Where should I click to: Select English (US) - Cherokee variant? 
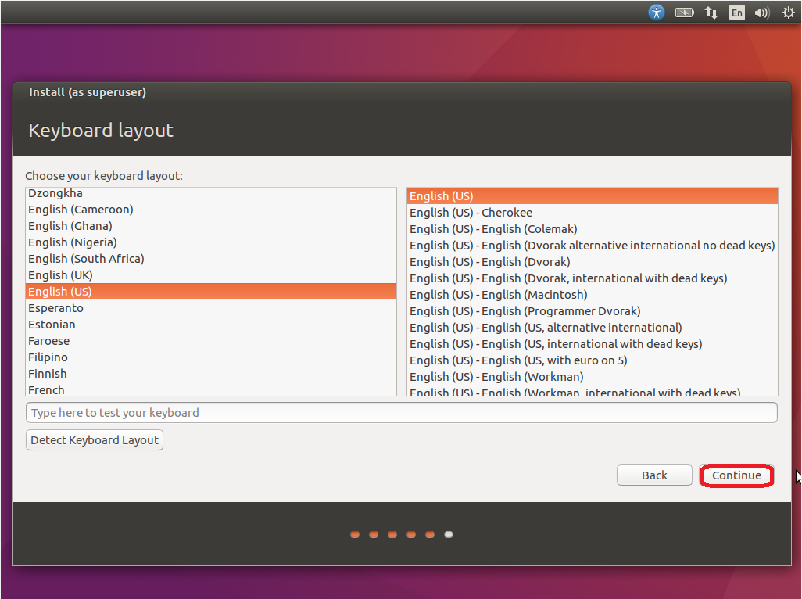click(471, 213)
